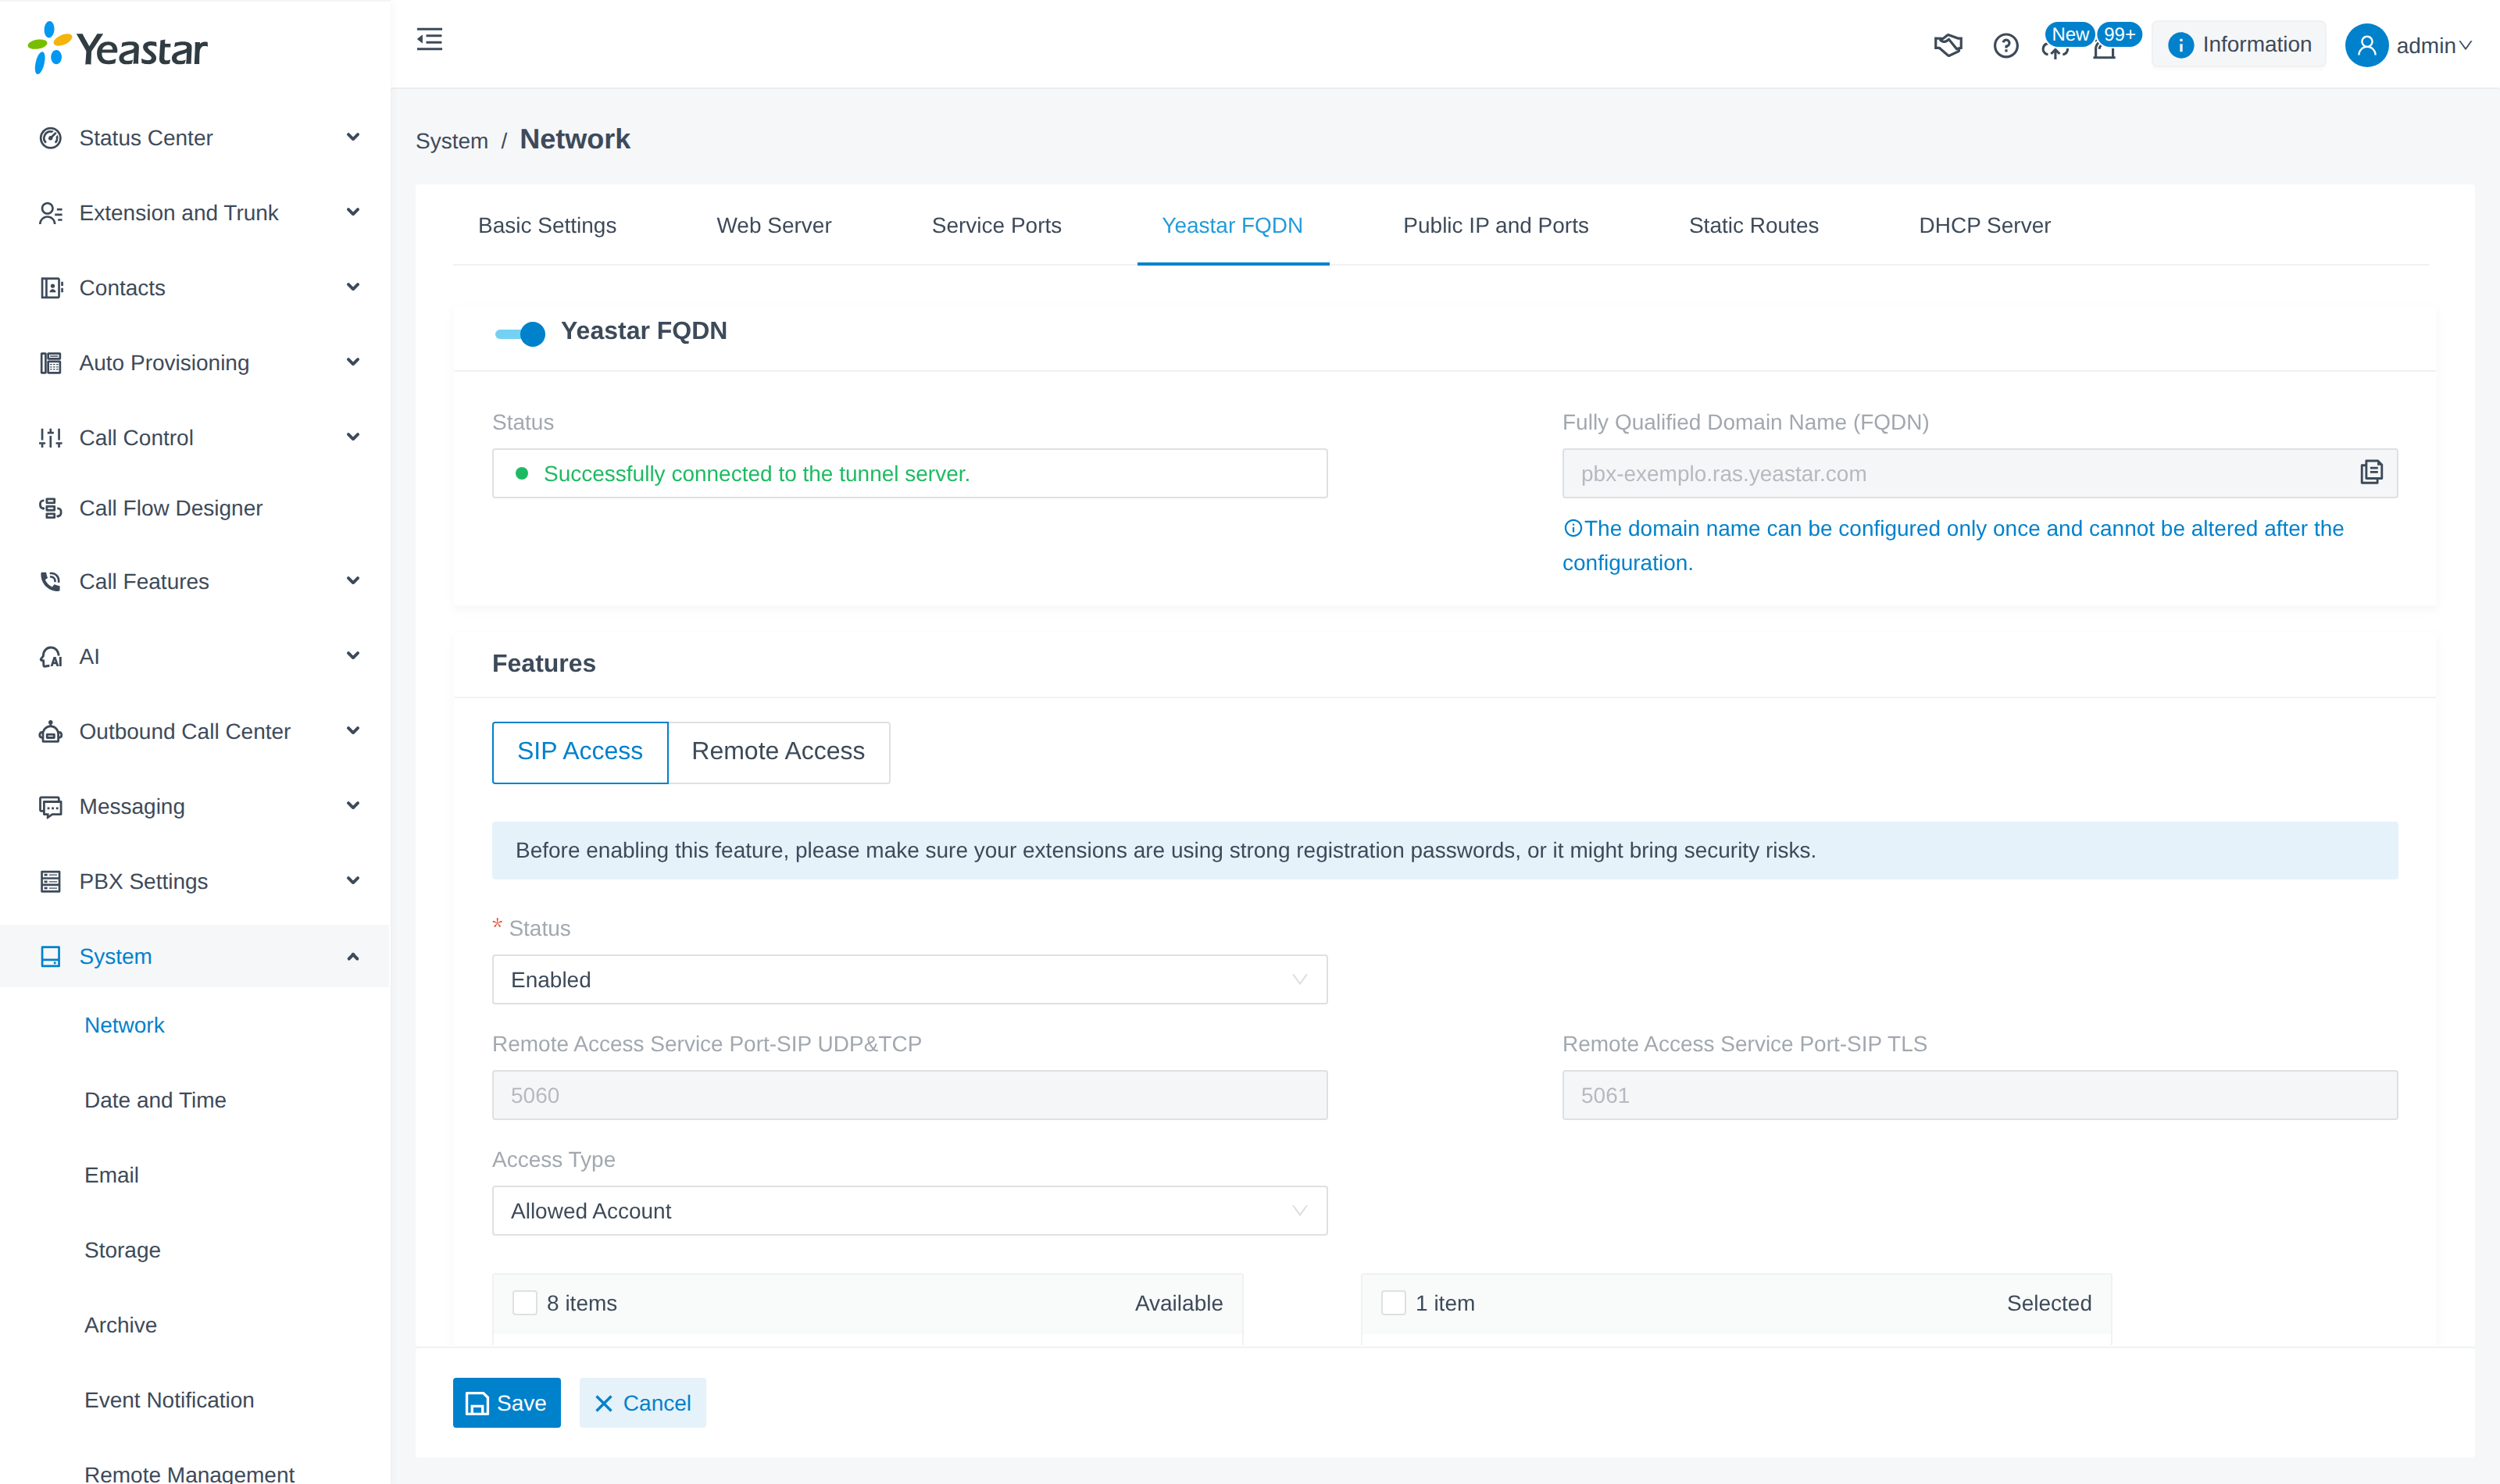This screenshot has width=2500, height=1484.
Task: Open Network under System
Action: click(x=124, y=1025)
